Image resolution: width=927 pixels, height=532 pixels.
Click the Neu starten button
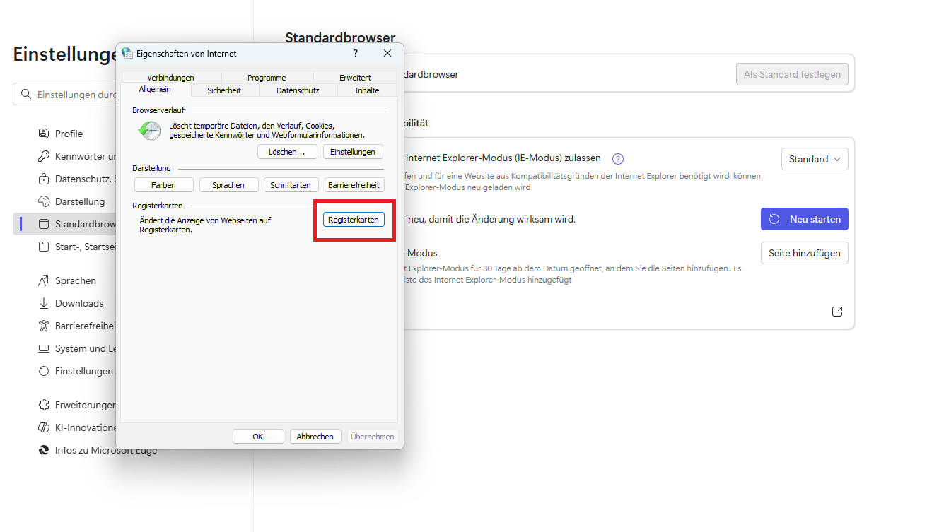coord(805,219)
